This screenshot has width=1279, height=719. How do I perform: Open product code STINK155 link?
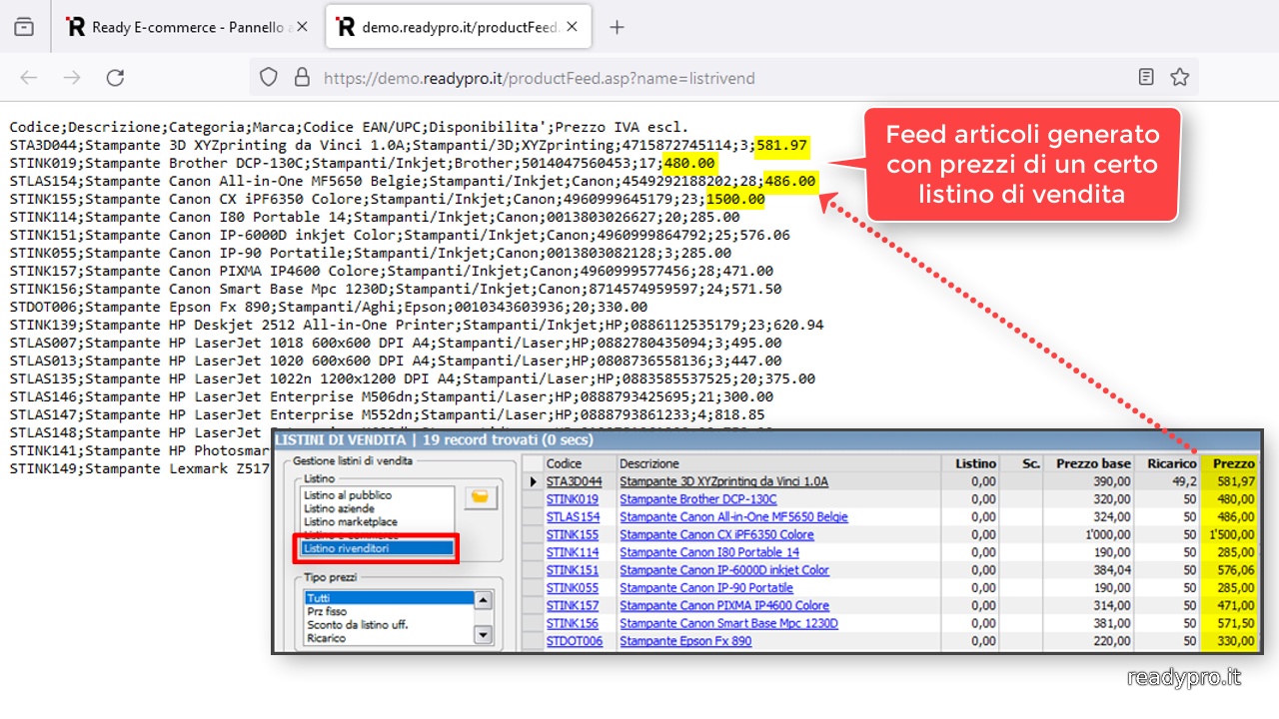coord(574,534)
